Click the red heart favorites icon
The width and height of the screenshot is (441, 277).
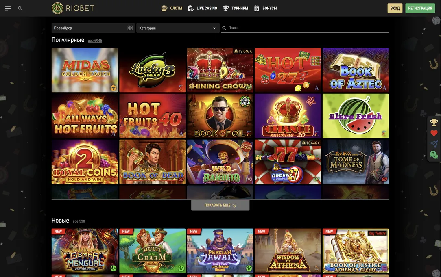pyautogui.click(x=434, y=133)
